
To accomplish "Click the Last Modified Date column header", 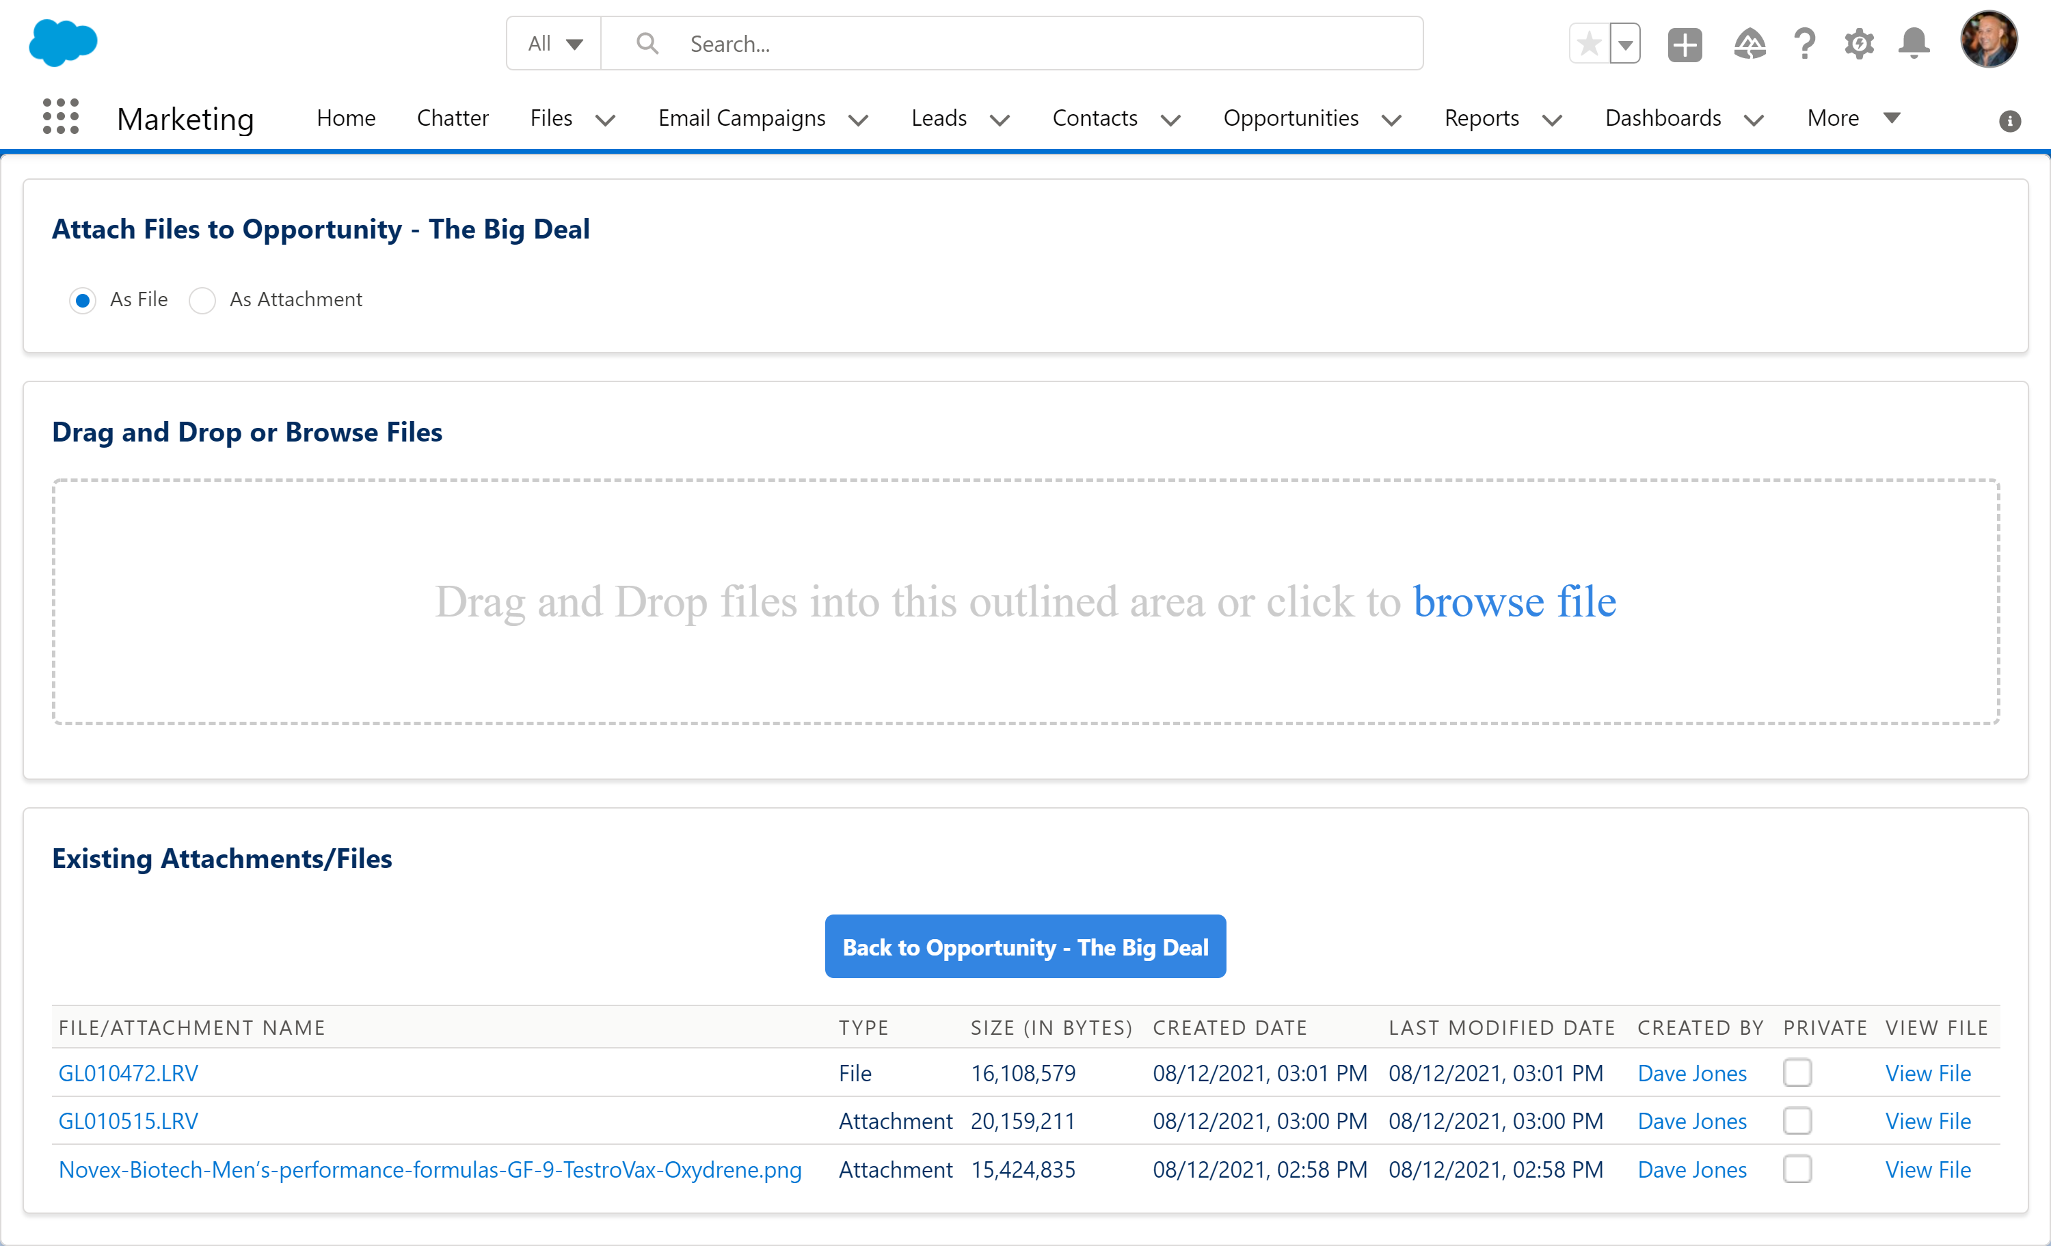I will click(1501, 1027).
